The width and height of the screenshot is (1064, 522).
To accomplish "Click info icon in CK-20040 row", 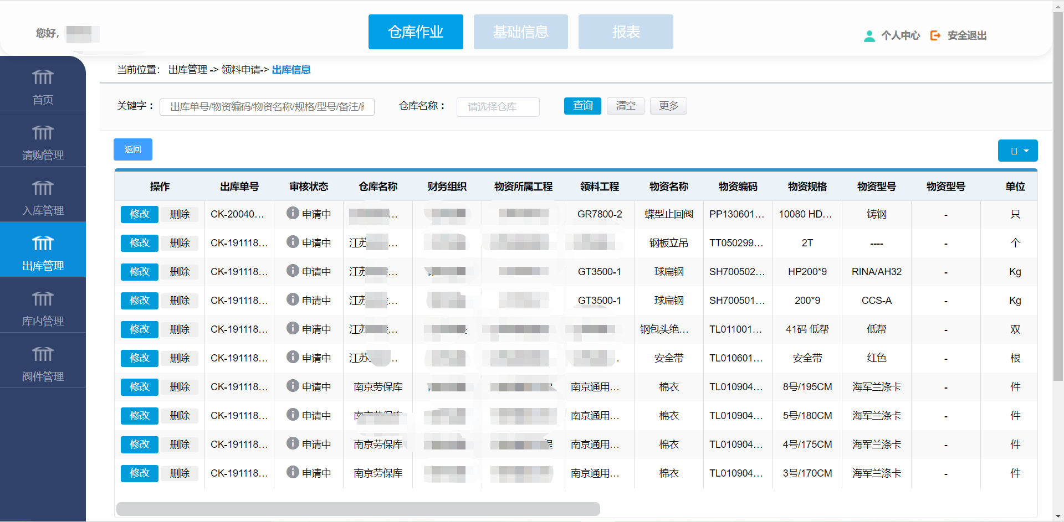I will tap(293, 213).
